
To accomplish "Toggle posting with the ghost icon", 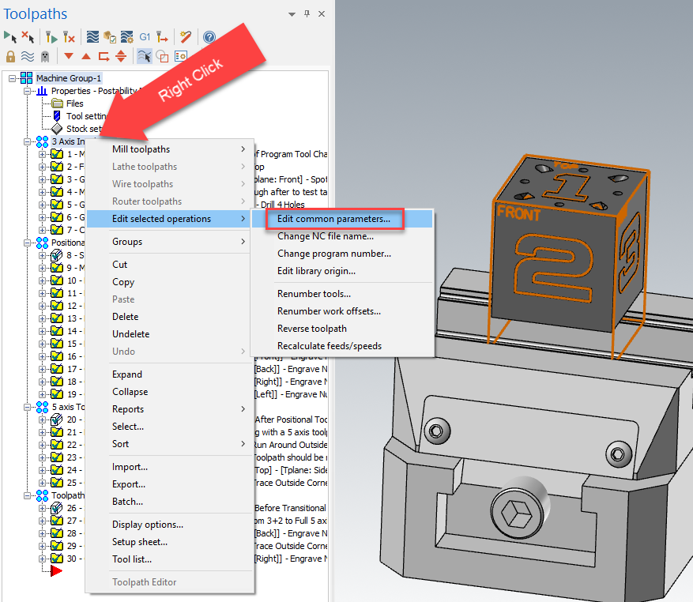I will 44,56.
